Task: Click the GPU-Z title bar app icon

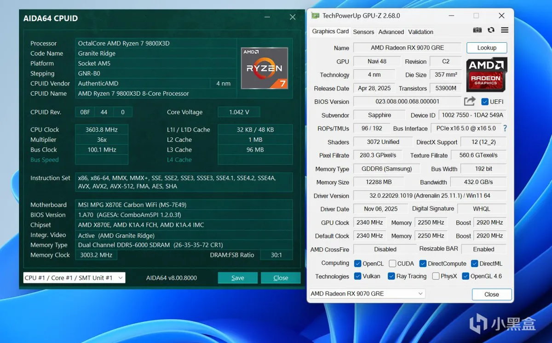Action: [x=315, y=16]
